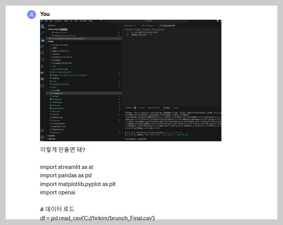Open Testing flask icon in VS Code screenshot
Screen dimensions: 283x225
(x=42, y=66)
